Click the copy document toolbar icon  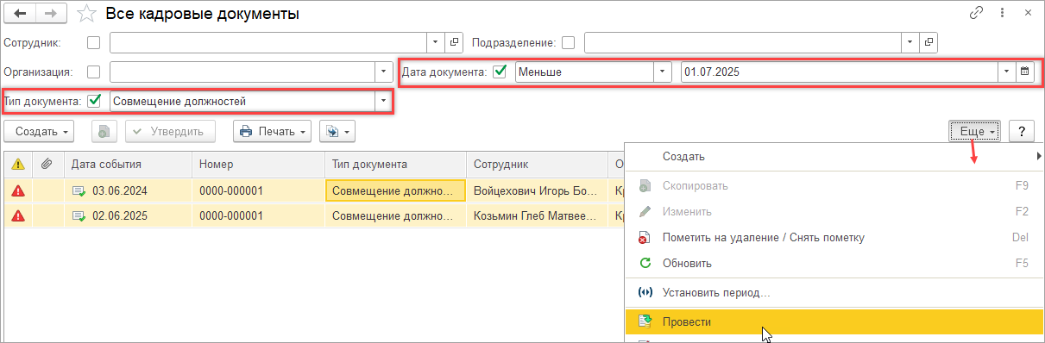tap(104, 132)
